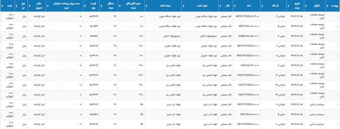Click the NFK-PTFOOO symbol cell
Screen dimensions: 340x129
click(x=248, y=46)
